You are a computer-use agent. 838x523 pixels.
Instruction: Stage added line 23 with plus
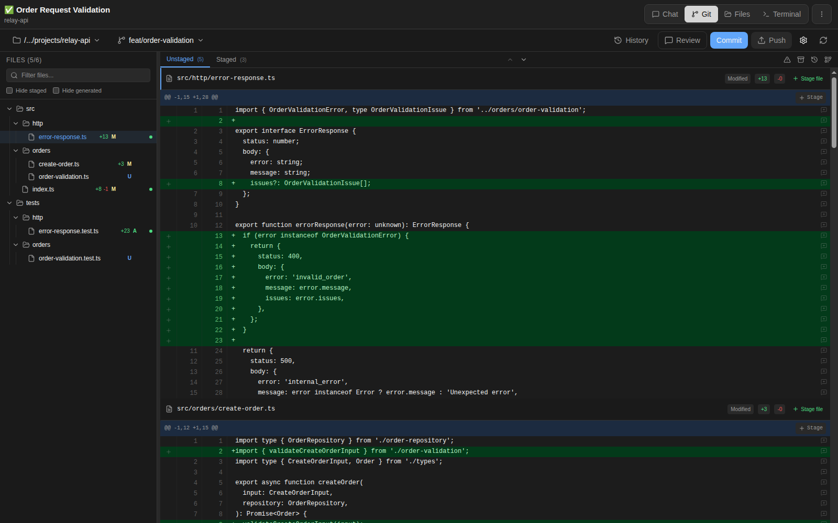[169, 340]
